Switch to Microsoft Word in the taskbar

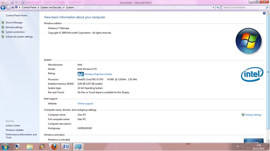point(66,147)
